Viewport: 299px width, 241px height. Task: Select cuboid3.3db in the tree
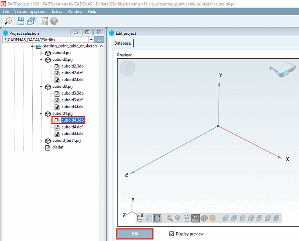(73, 93)
